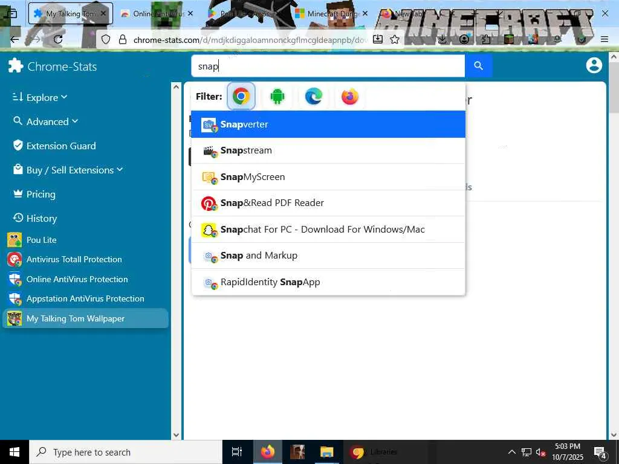Screen dimensions: 619x464
Task: Go back with browser back arrow
Action: [15, 39]
